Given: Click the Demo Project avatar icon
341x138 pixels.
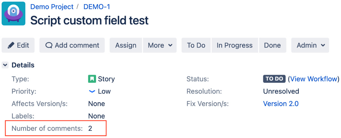Looking at the screenshot, I should [x=13, y=13].
